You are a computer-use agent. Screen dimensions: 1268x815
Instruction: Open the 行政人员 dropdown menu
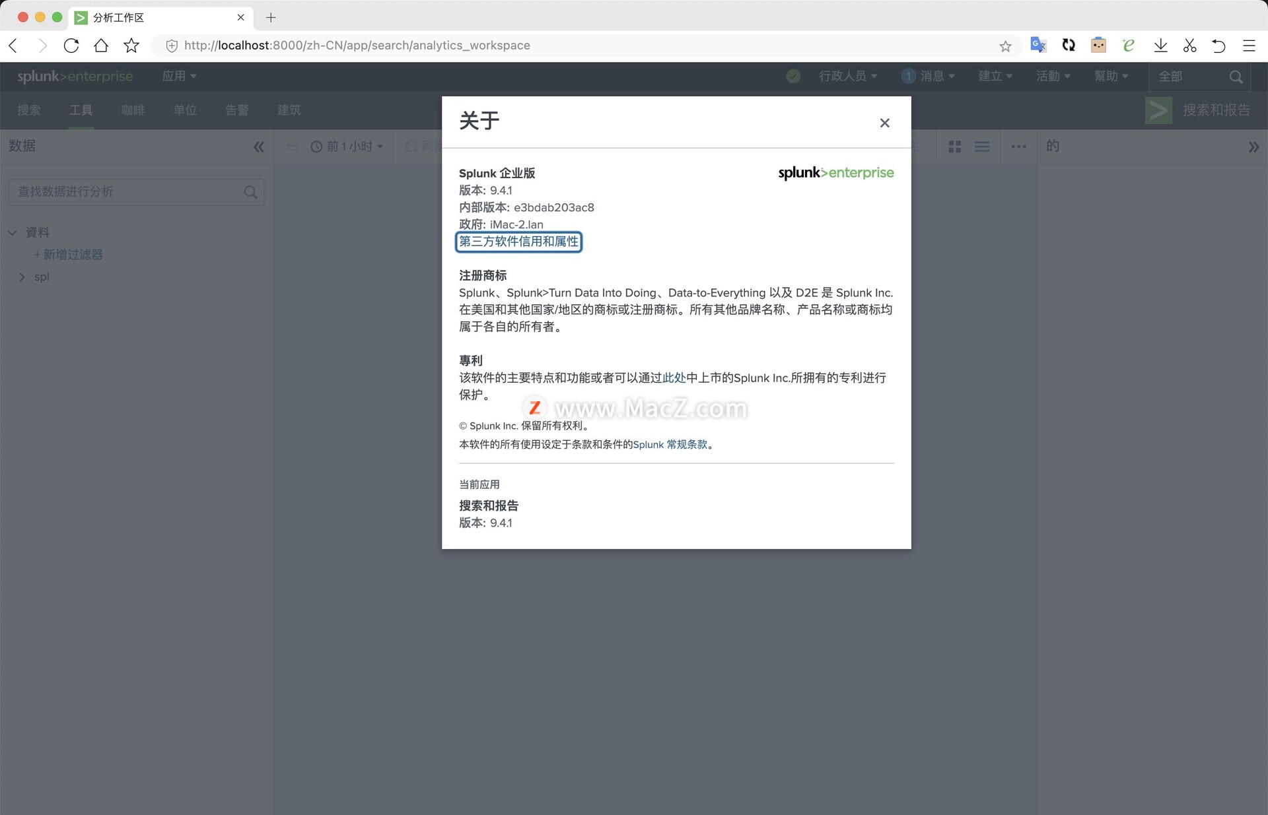tap(848, 76)
